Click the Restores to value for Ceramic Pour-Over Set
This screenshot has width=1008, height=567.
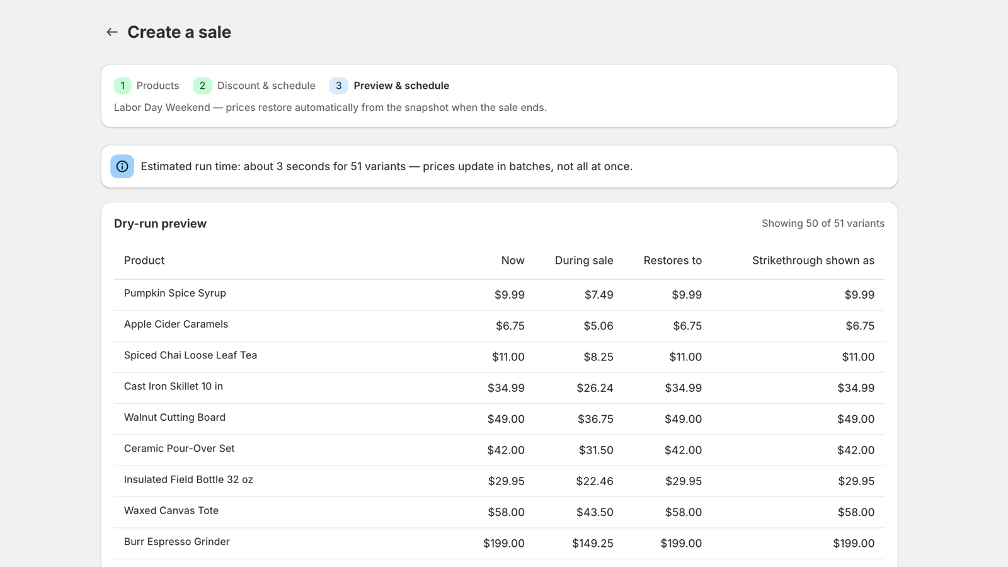[683, 450]
